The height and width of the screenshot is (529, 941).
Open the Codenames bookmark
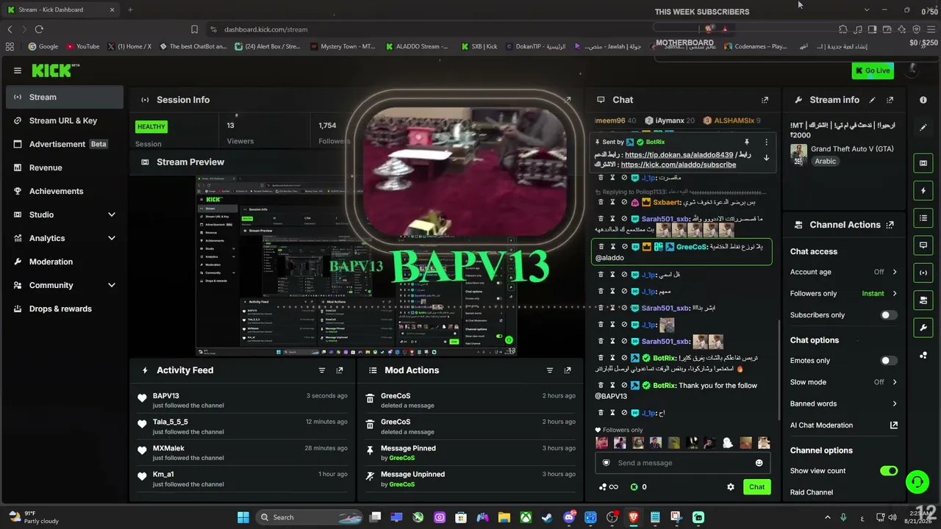(x=755, y=46)
